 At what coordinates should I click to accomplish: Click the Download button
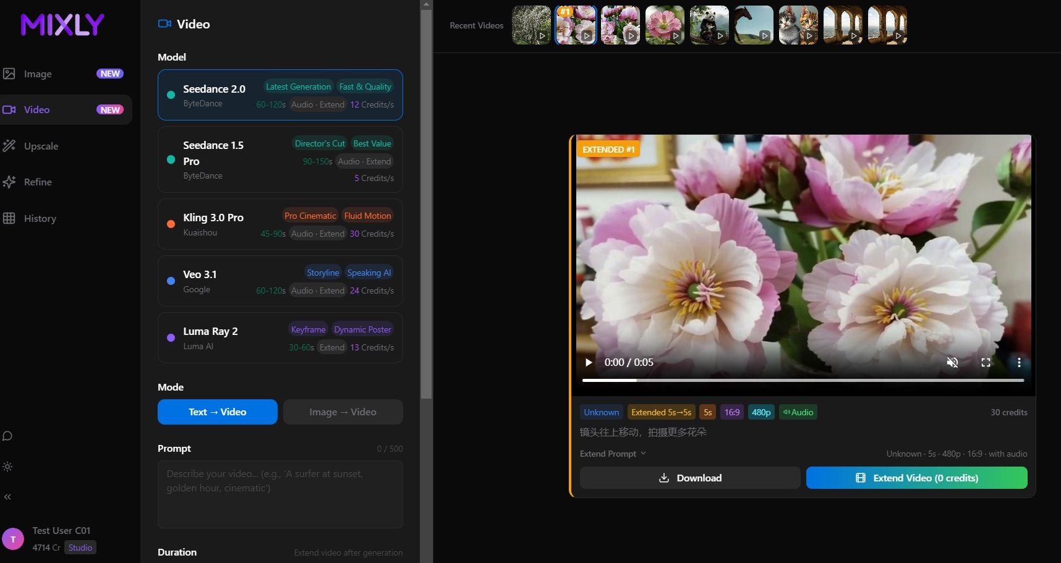690,478
